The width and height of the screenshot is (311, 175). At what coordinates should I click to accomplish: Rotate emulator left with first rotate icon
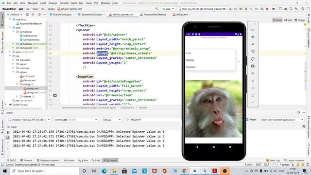tap(253, 52)
